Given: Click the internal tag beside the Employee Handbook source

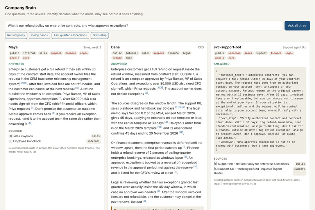Looking at the screenshot, I should (x=94, y=141).
